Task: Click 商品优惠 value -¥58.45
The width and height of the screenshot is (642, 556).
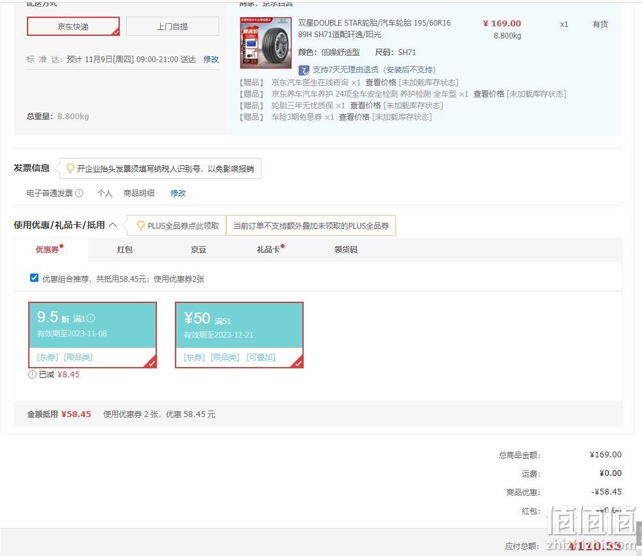Action: pyautogui.click(x=606, y=491)
